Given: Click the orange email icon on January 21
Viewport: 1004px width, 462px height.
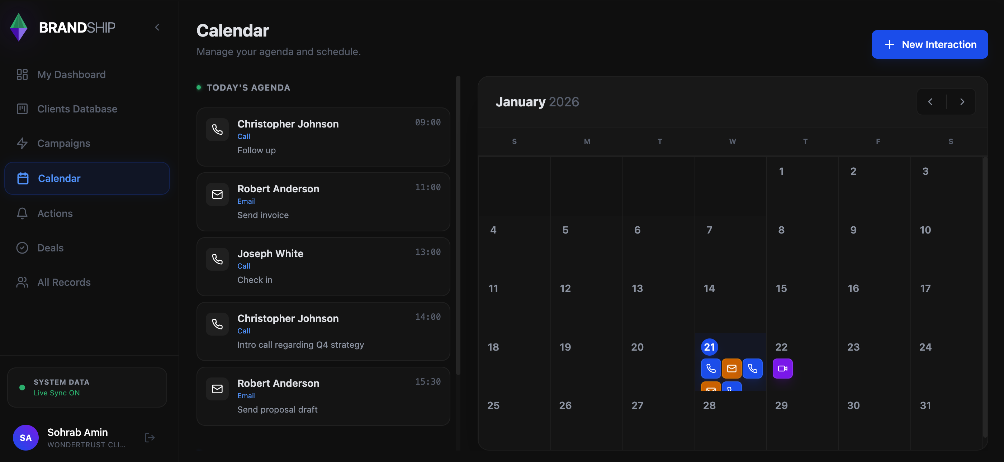Looking at the screenshot, I should click(731, 368).
